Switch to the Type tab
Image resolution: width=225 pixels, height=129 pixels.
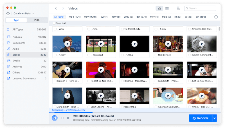point(16,20)
